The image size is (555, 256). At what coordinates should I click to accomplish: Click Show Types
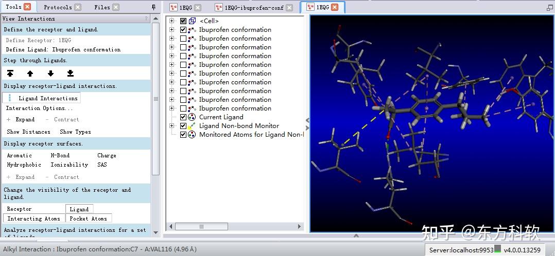[75, 132]
